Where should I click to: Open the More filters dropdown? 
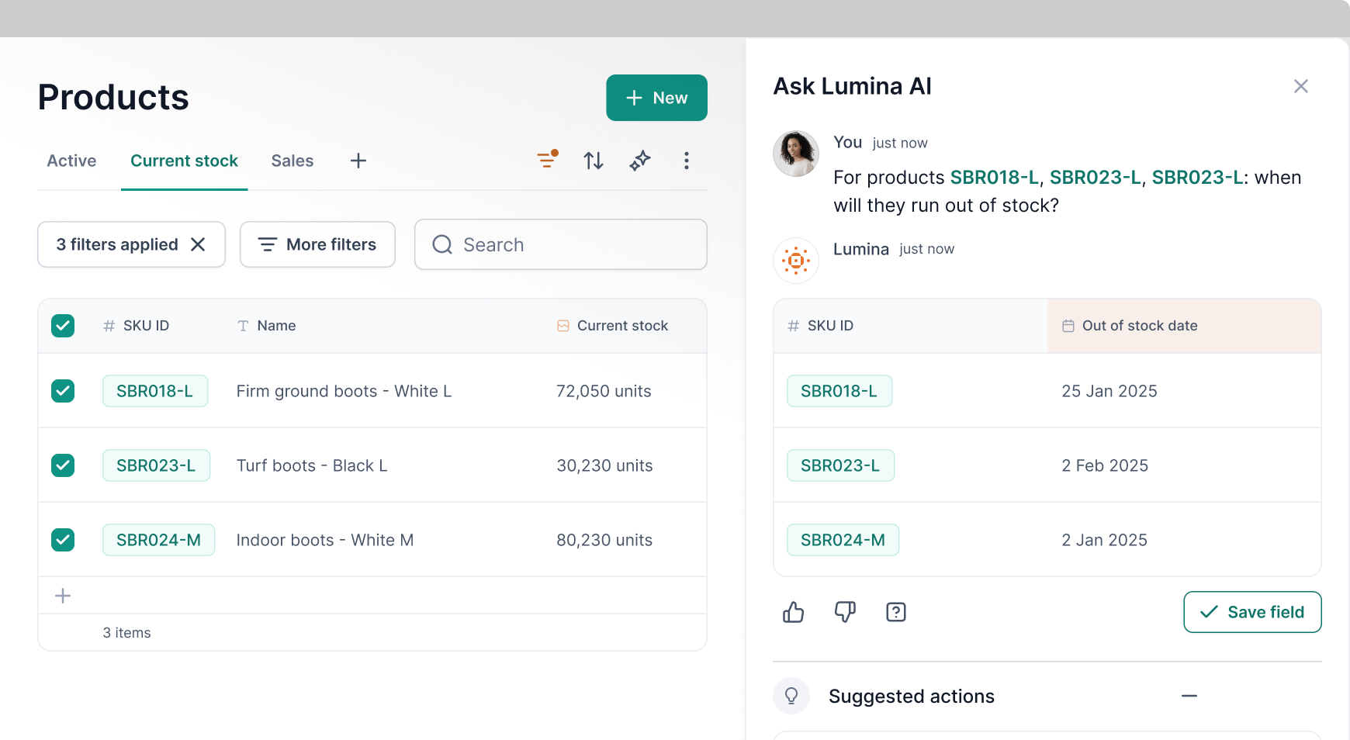(x=317, y=244)
